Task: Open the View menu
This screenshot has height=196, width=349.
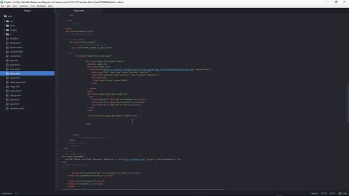Action: [15, 6]
